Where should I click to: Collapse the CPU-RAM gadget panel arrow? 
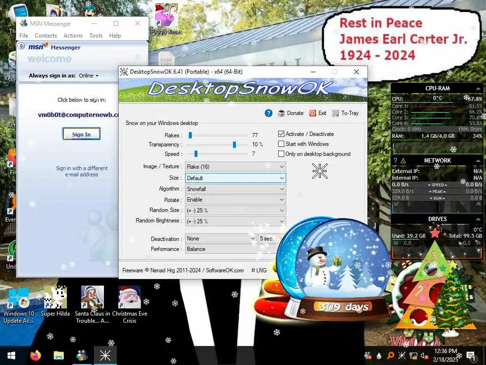click(478, 88)
